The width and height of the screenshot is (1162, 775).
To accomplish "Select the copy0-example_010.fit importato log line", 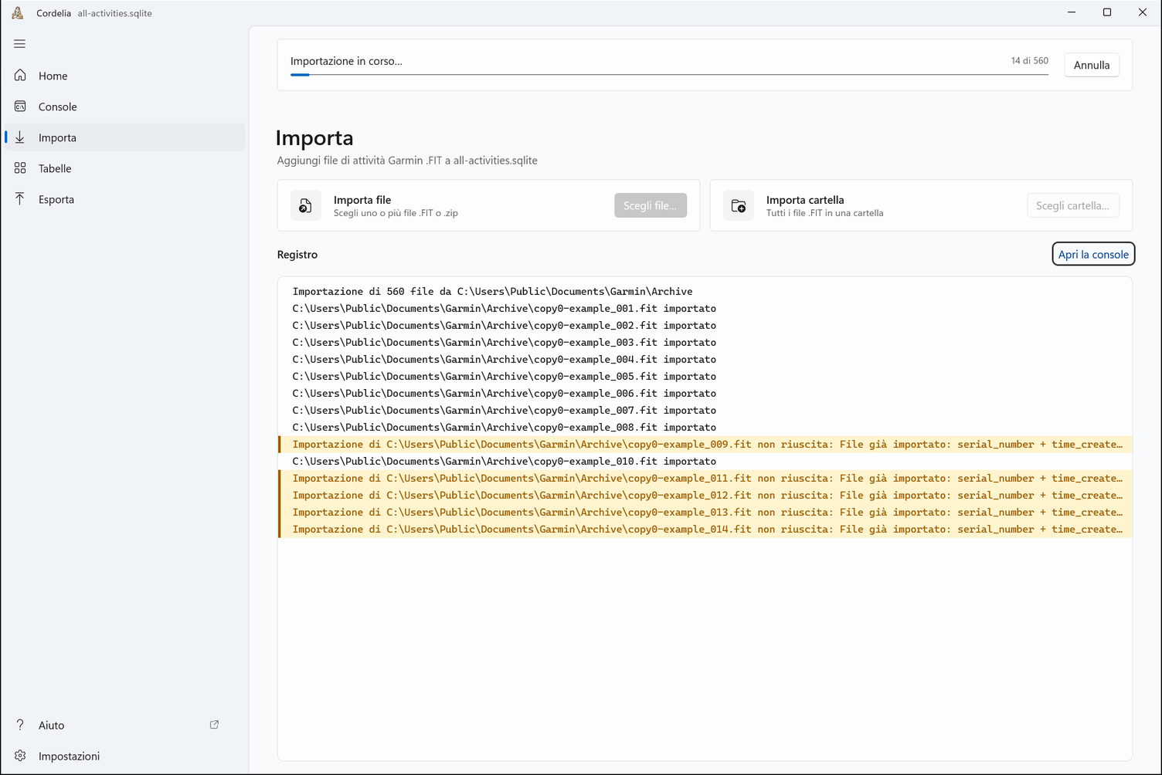I will coord(705,461).
